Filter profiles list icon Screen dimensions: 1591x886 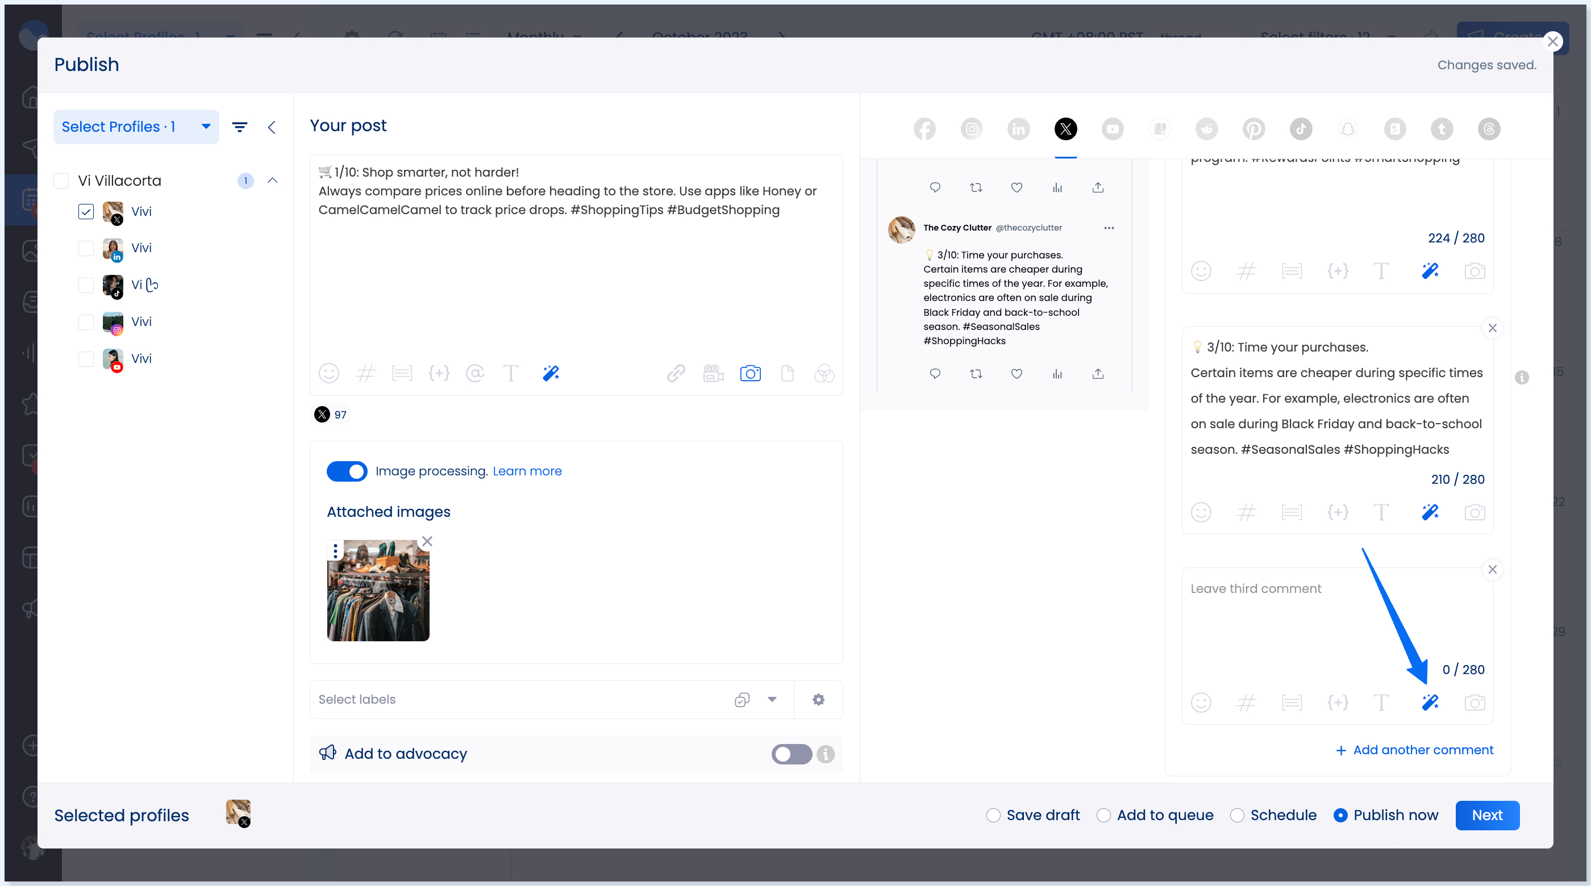[240, 127]
